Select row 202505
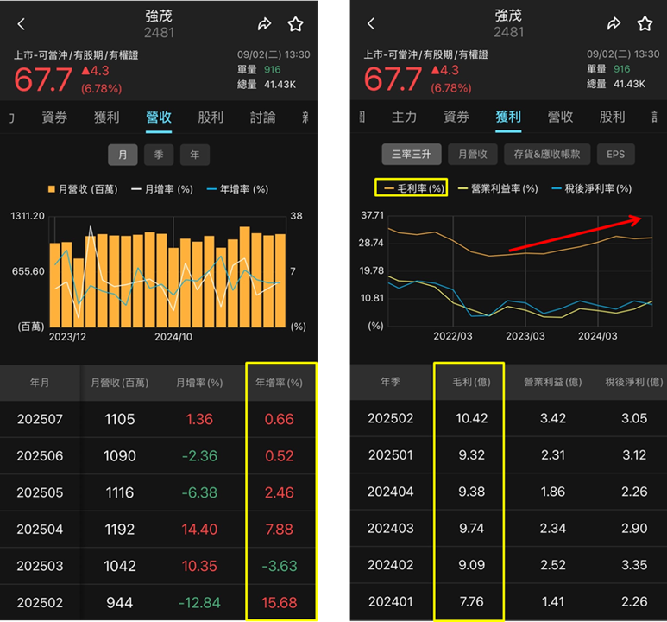 click(158, 492)
